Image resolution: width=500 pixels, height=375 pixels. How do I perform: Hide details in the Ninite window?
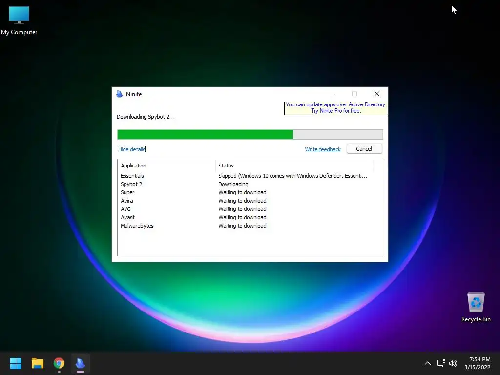132,149
